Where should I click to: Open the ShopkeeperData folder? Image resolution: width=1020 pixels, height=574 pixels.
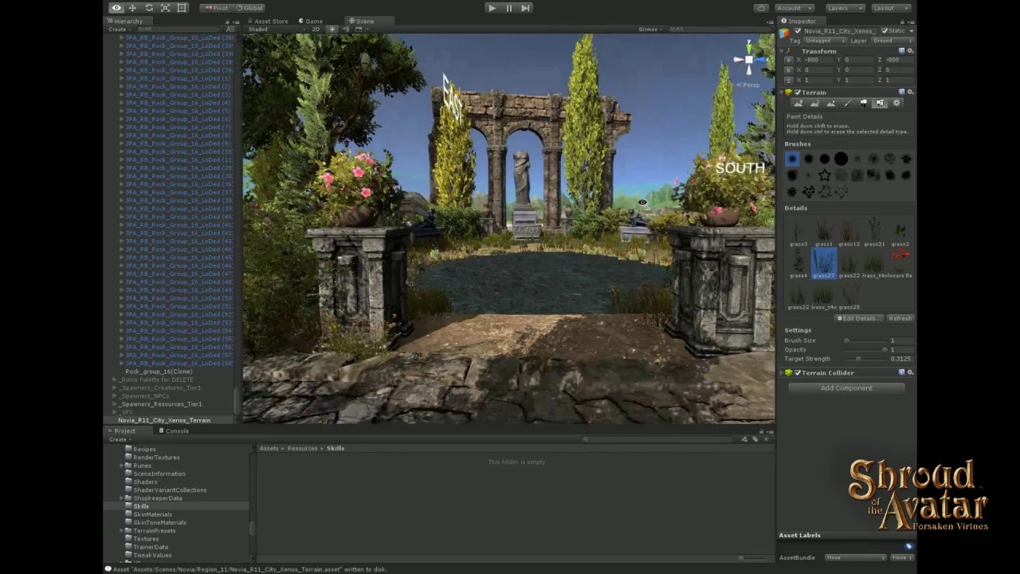pyautogui.click(x=158, y=498)
